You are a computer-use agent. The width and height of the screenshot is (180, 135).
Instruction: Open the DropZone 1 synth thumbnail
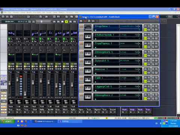point(88,28)
